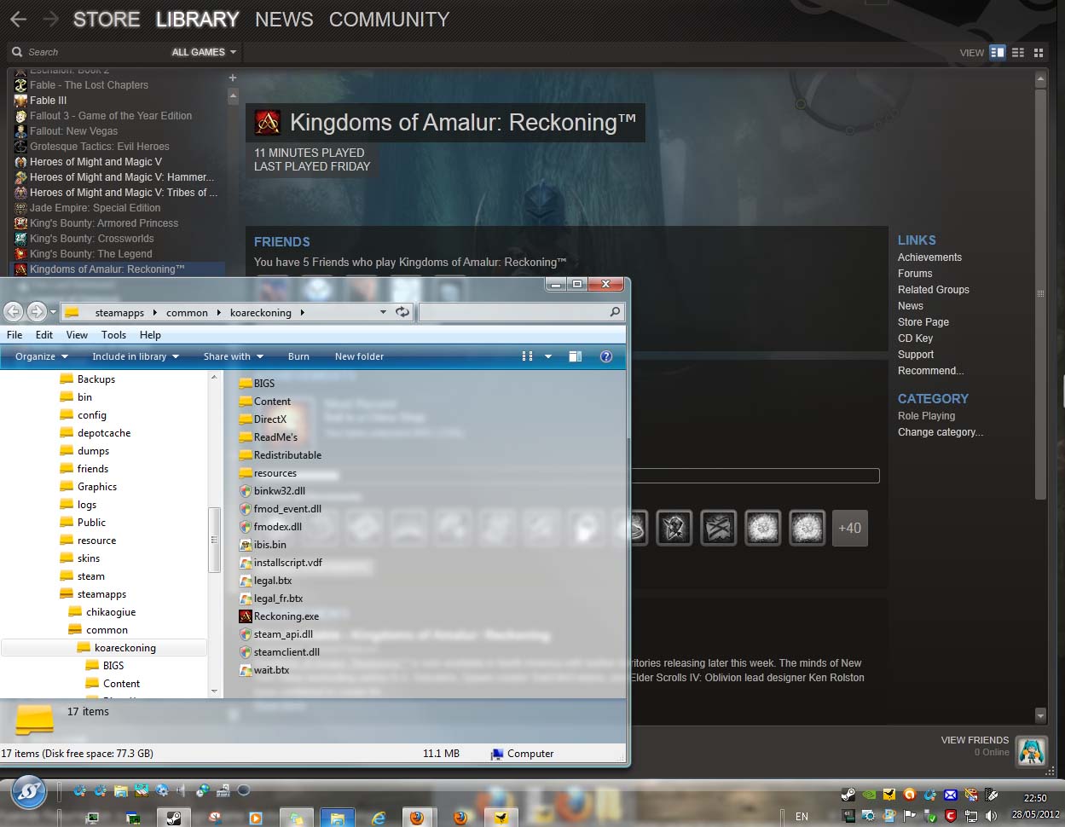Change the Explorer view with the view icon
The height and width of the screenshot is (827, 1065).
coord(527,356)
